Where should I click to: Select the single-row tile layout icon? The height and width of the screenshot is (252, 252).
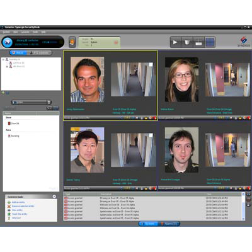(198, 42)
